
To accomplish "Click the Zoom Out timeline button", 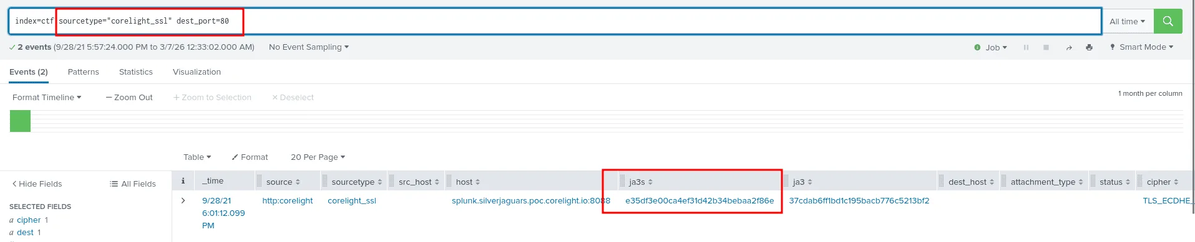I will [x=129, y=98].
